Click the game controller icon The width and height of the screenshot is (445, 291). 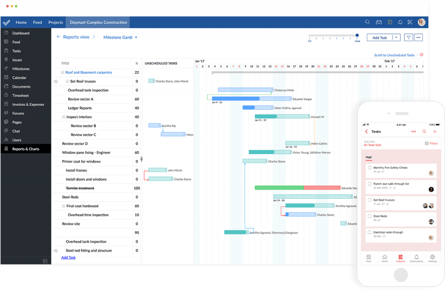point(379,22)
